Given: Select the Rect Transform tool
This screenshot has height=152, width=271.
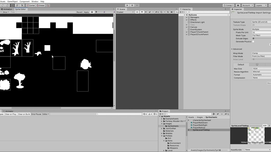Looking at the screenshot, I should [x=12, y=5].
